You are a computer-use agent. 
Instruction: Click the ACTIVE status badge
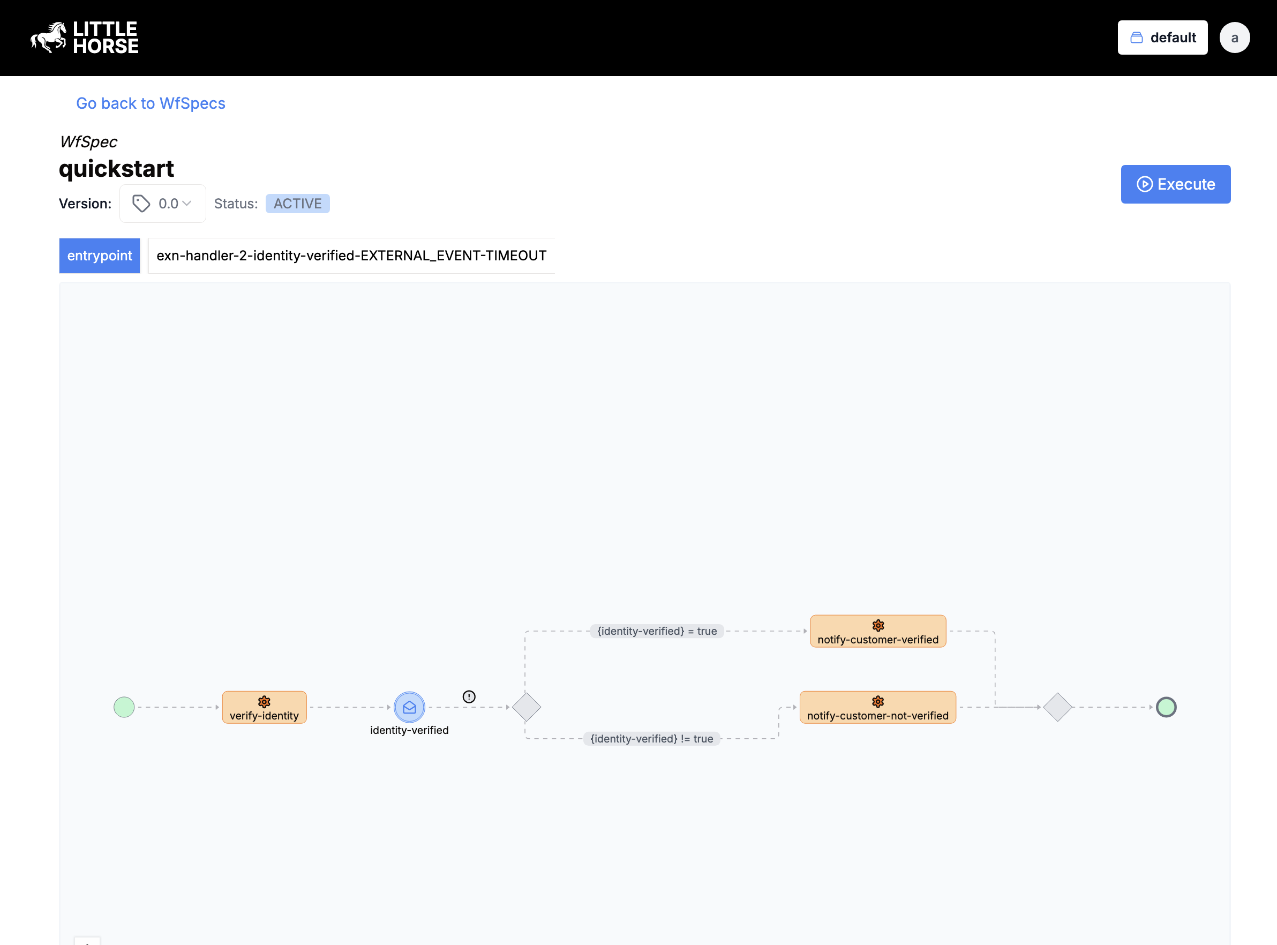pyautogui.click(x=297, y=203)
